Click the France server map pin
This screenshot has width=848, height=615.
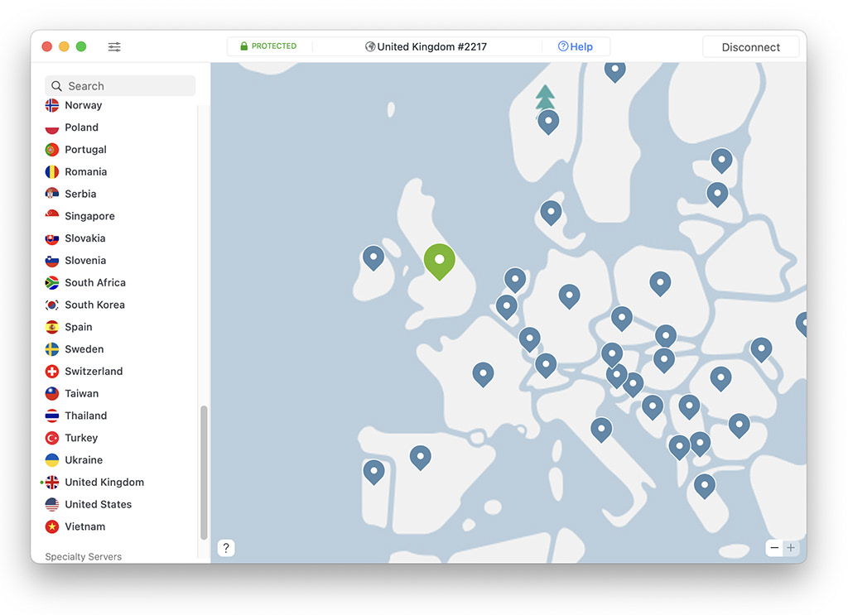click(x=483, y=374)
